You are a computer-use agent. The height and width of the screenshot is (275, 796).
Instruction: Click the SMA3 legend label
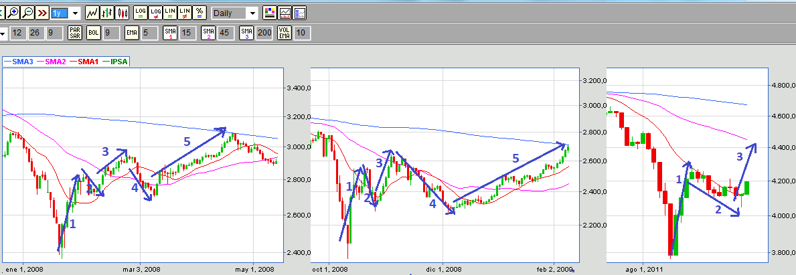click(x=23, y=61)
